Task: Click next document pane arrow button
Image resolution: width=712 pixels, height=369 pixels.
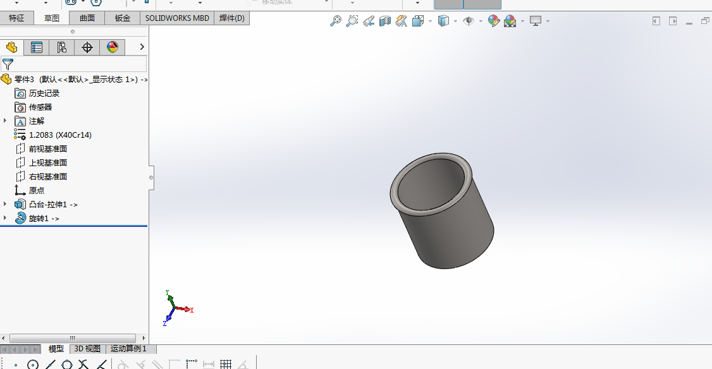Action: pos(673,21)
